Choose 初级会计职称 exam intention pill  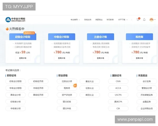(x=16, y=81)
